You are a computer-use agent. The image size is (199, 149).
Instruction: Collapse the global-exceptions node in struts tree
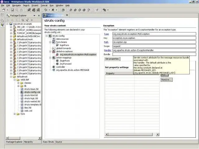[x=50, y=52]
